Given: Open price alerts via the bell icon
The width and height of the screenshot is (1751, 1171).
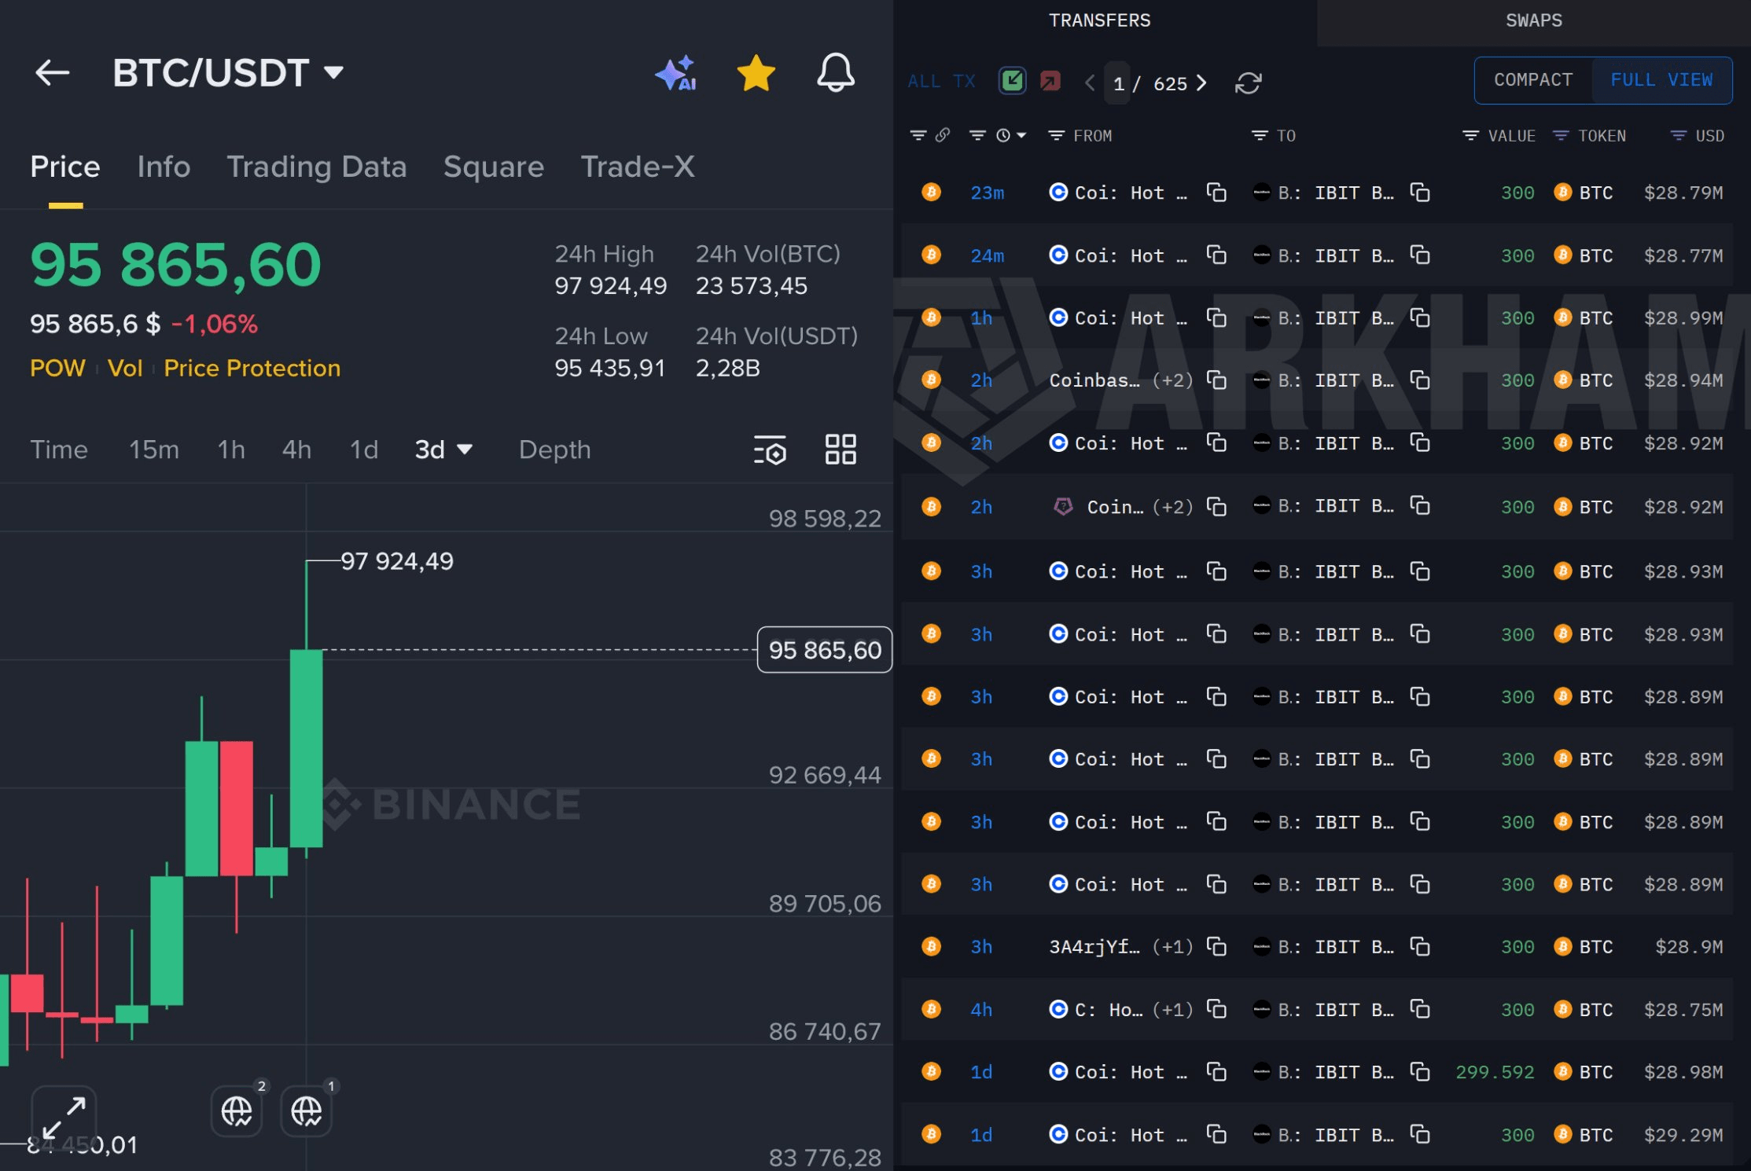Looking at the screenshot, I should tap(835, 73).
